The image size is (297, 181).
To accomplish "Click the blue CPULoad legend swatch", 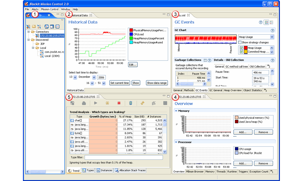I will pyautogui.click(x=131, y=34).
